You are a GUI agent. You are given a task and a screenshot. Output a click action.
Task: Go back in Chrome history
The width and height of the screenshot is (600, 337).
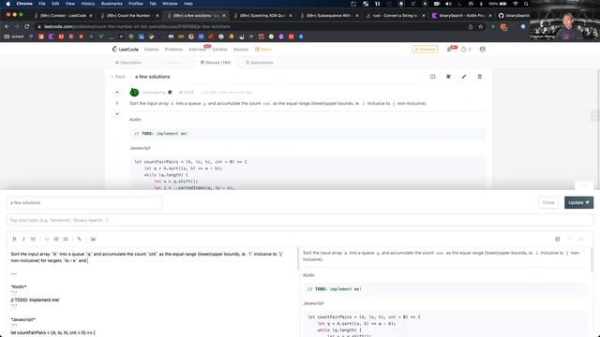point(7,27)
